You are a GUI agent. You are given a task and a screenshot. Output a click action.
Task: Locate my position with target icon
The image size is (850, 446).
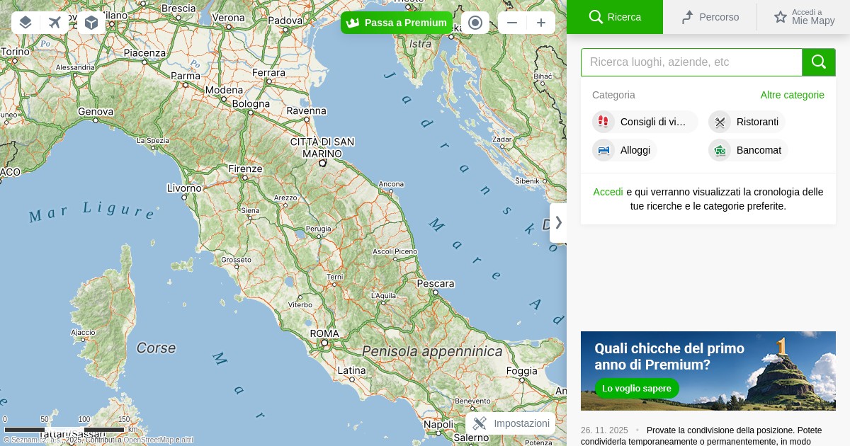click(475, 23)
